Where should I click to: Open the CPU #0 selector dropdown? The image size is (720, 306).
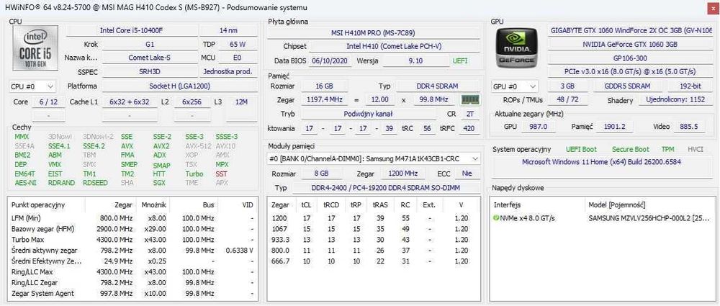32,86
